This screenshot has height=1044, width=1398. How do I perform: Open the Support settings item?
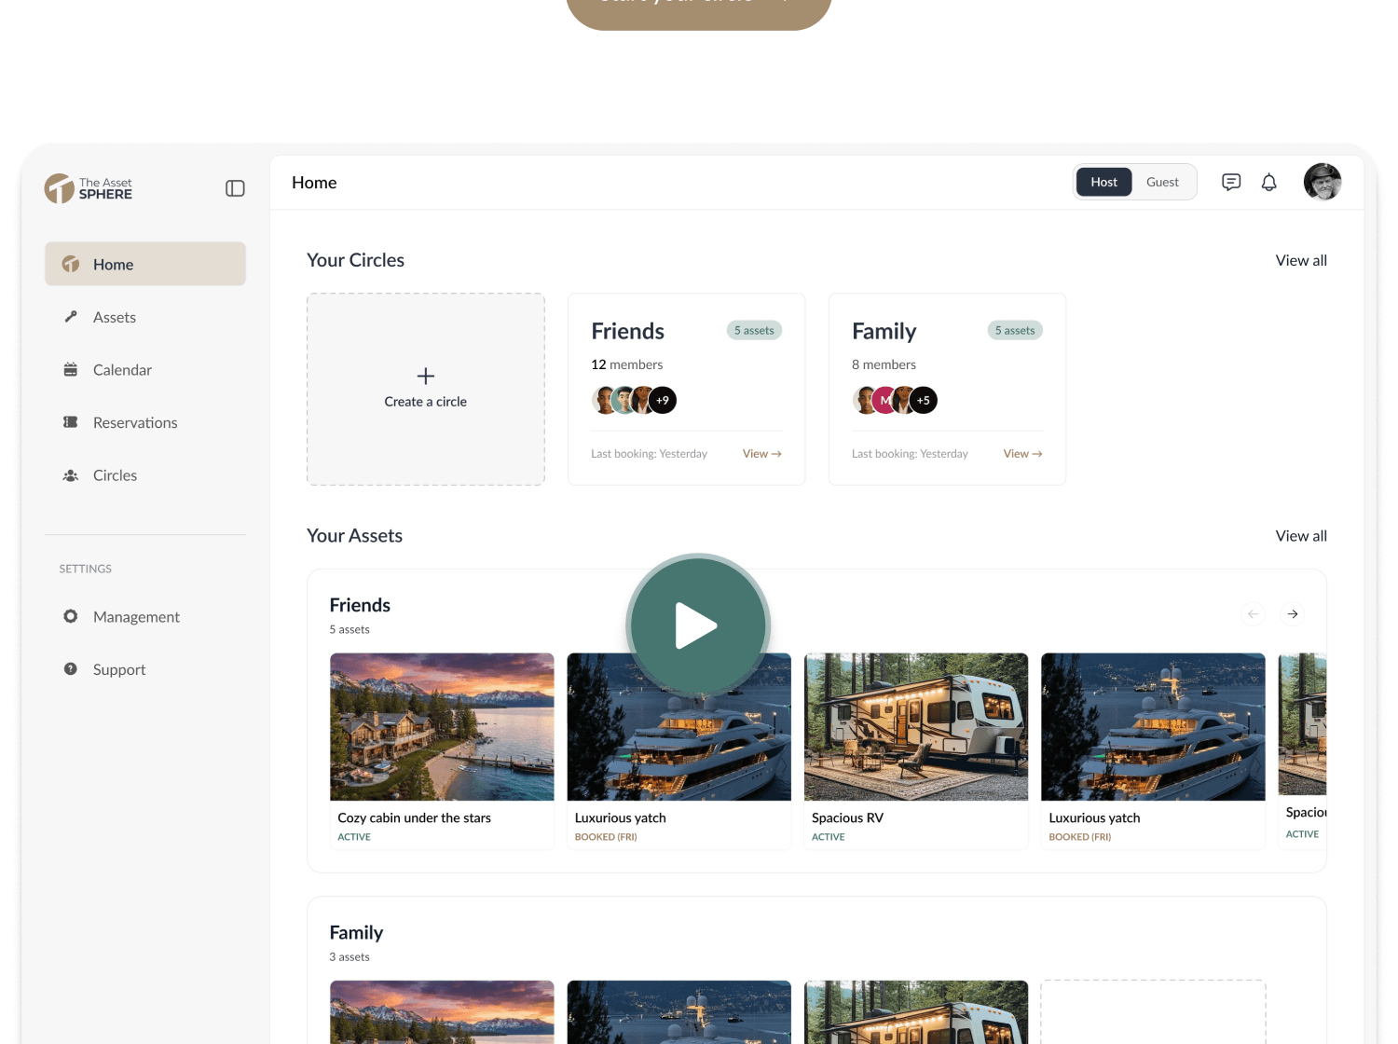point(145,669)
